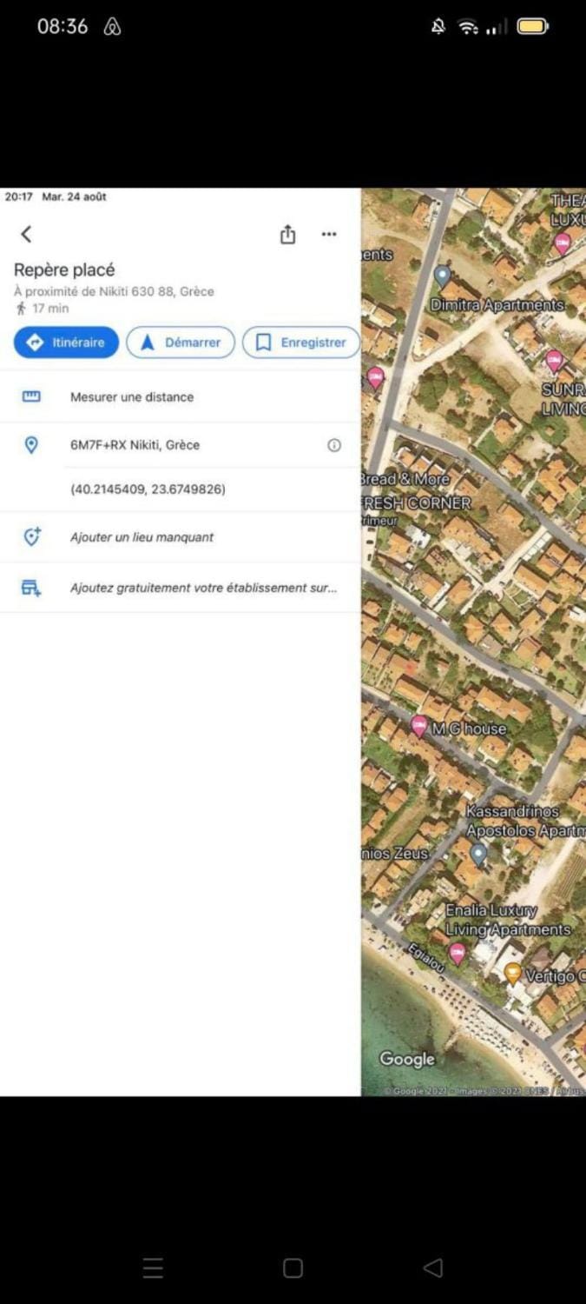Tap the plus code 6M7F+RX Nikiti
This screenshot has width=586, height=1304.
135,445
